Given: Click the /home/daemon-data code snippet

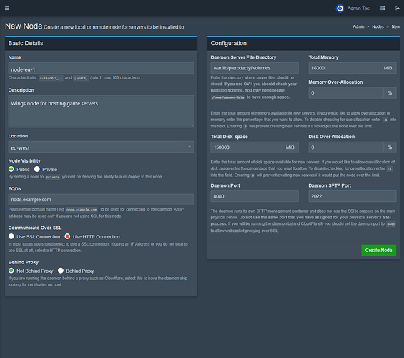Looking at the screenshot, I should pos(228,97).
